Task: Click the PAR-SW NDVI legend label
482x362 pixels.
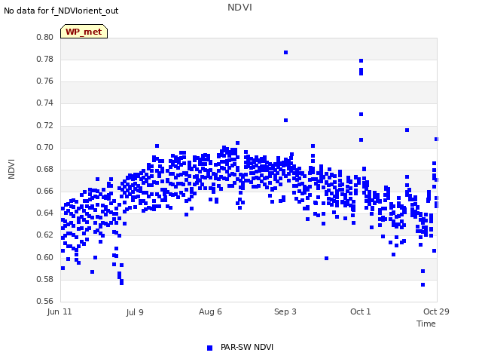Action: click(247, 347)
